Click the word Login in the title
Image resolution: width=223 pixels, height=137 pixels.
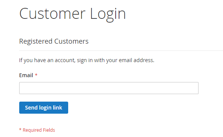pyautogui.click(x=108, y=15)
